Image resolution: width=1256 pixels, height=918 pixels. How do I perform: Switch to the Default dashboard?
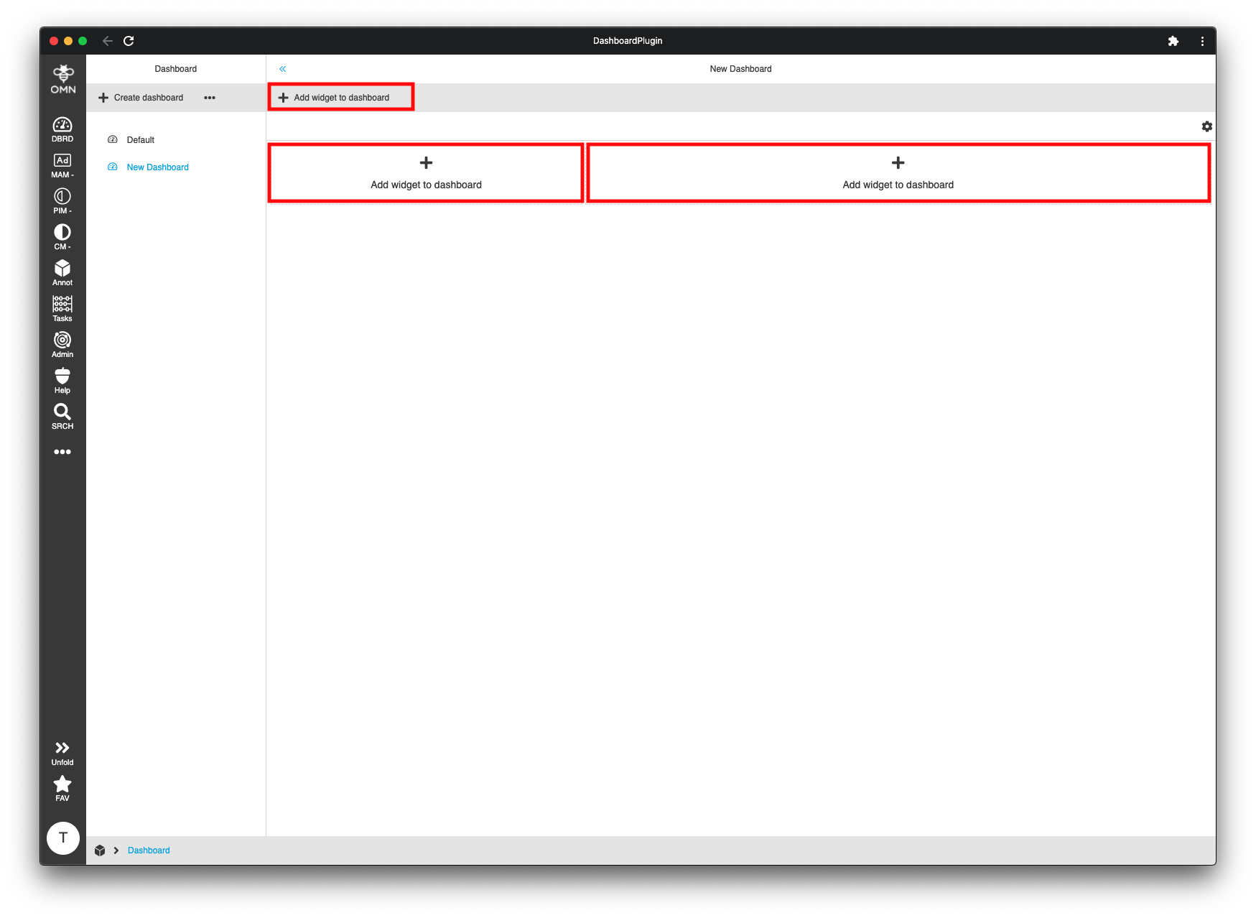click(141, 139)
